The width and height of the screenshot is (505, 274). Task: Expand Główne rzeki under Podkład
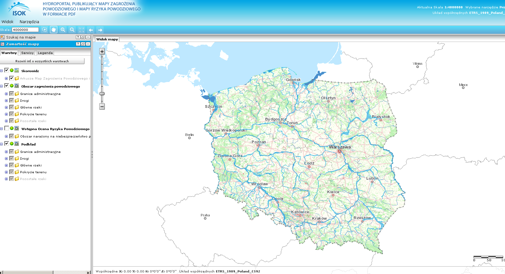tap(6, 165)
